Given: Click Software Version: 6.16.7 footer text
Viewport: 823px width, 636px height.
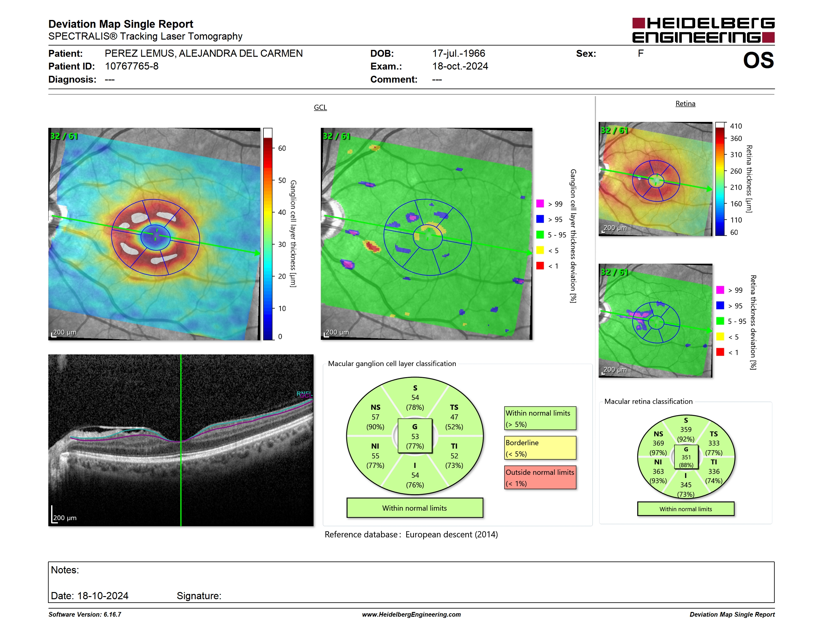Looking at the screenshot, I should (85, 614).
